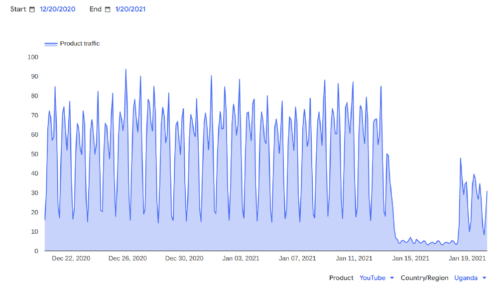Click the Country/Region label
This screenshot has width=498, height=293.
[424, 278]
